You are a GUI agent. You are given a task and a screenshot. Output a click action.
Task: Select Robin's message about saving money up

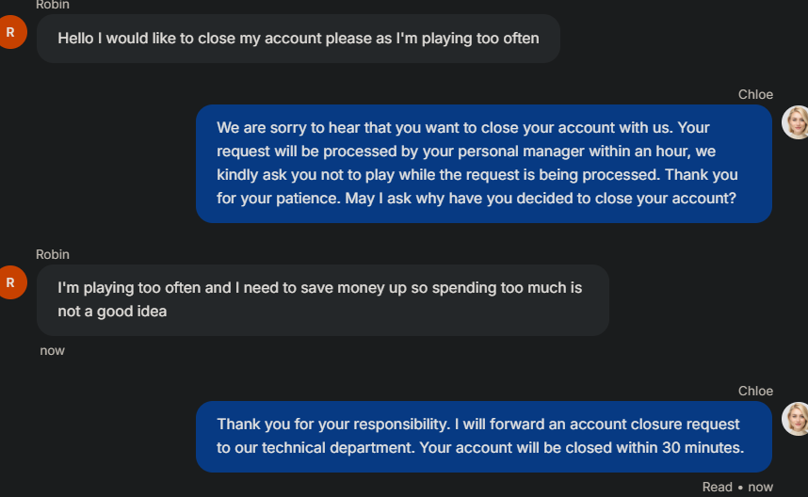322,299
